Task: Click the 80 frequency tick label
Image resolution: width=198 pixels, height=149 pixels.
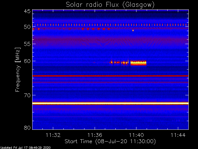Action: pyautogui.click(x=27, y=128)
